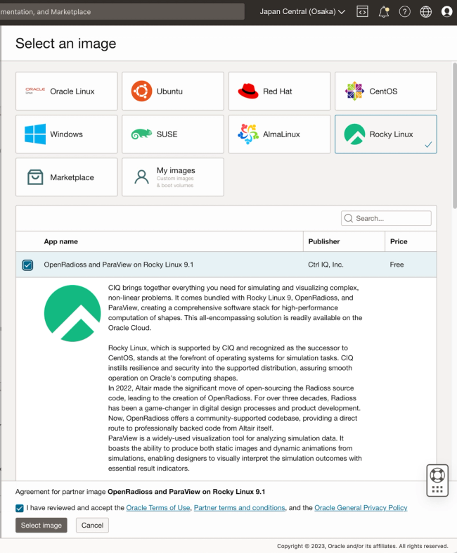The image size is (457, 553).
Task: Open Partner terms and conditions link
Action: (239, 508)
